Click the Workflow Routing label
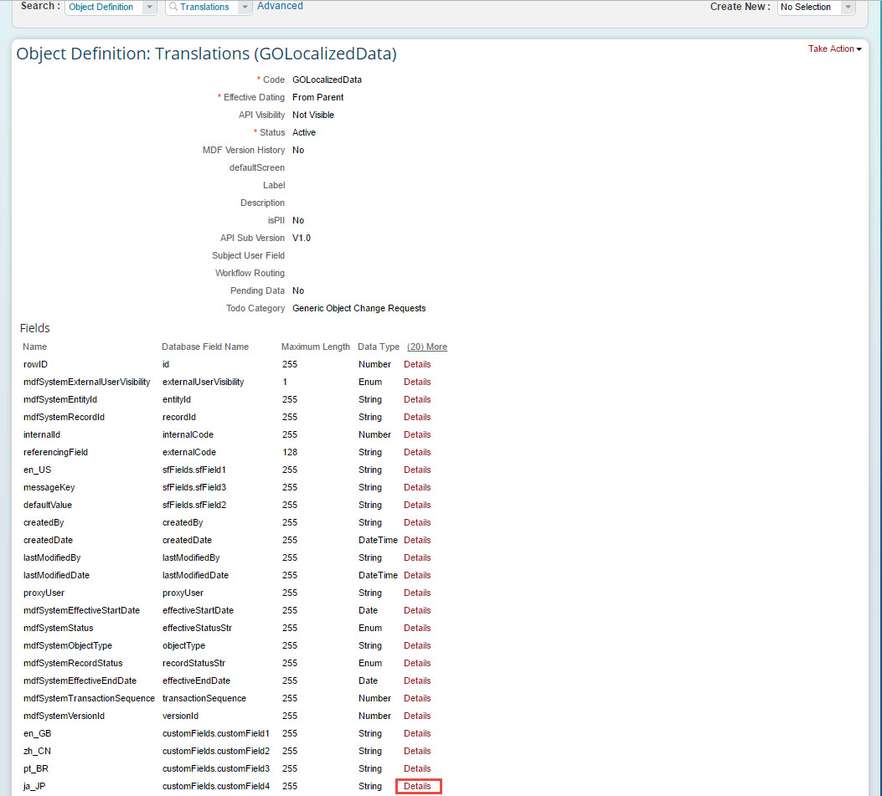882x796 pixels. point(250,273)
